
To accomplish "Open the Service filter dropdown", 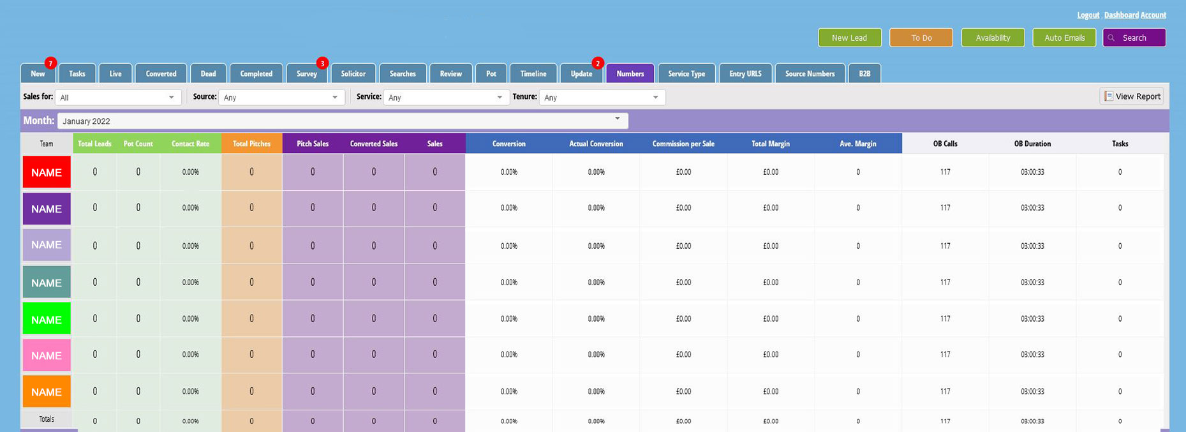I will [445, 98].
